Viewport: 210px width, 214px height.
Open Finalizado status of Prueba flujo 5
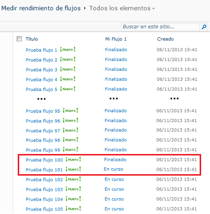116,89
